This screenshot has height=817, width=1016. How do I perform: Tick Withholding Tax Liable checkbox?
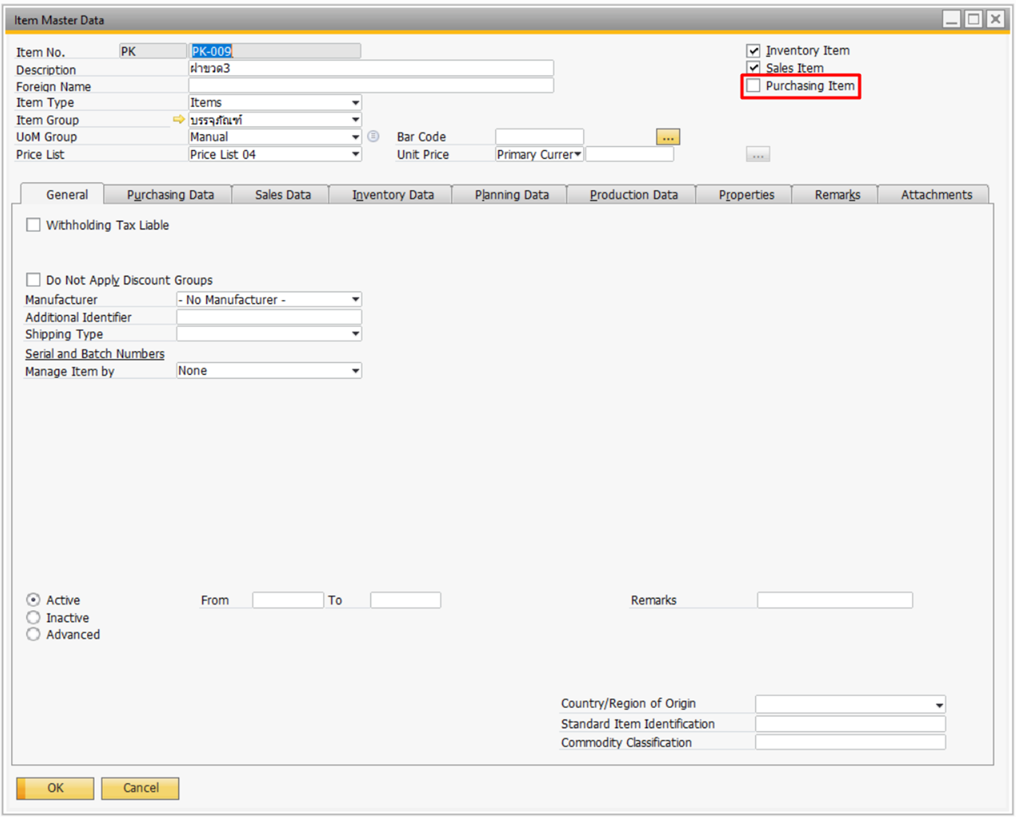pyautogui.click(x=34, y=225)
